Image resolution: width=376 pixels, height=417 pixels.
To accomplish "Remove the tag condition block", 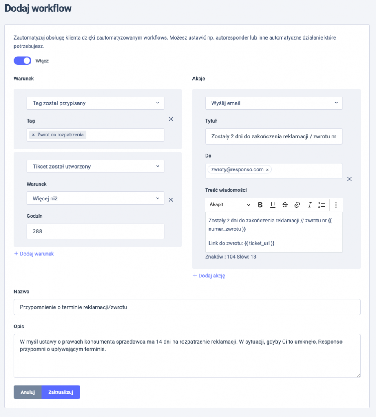I will 171,119.
